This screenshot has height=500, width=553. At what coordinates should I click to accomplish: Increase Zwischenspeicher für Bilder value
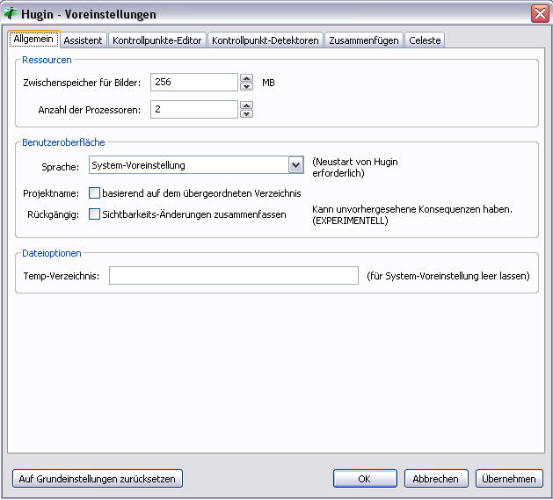tap(247, 78)
